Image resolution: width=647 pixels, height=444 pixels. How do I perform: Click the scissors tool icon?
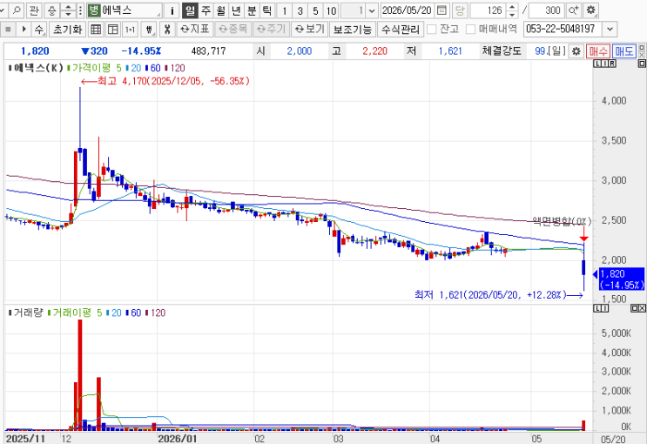coord(167,30)
